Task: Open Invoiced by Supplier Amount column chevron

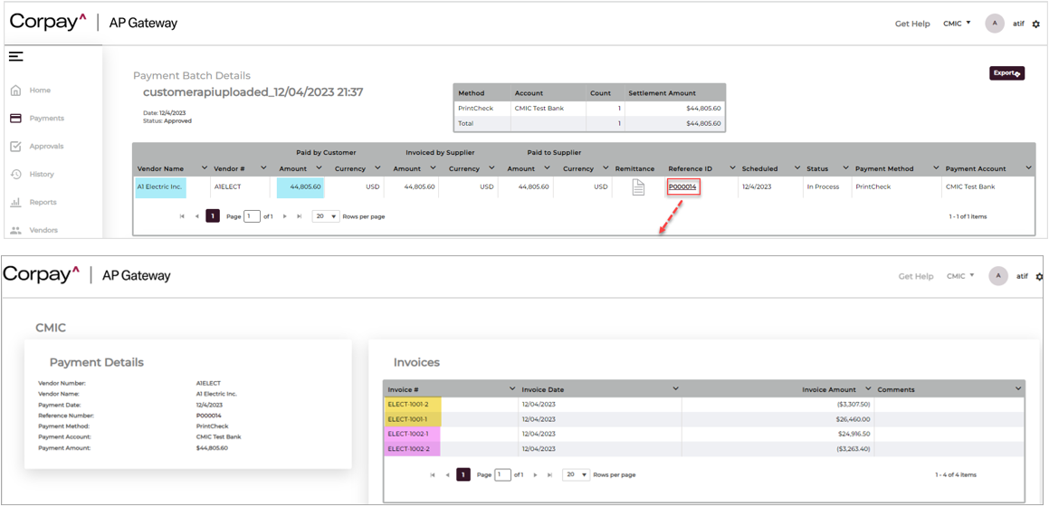Action: pos(431,167)
